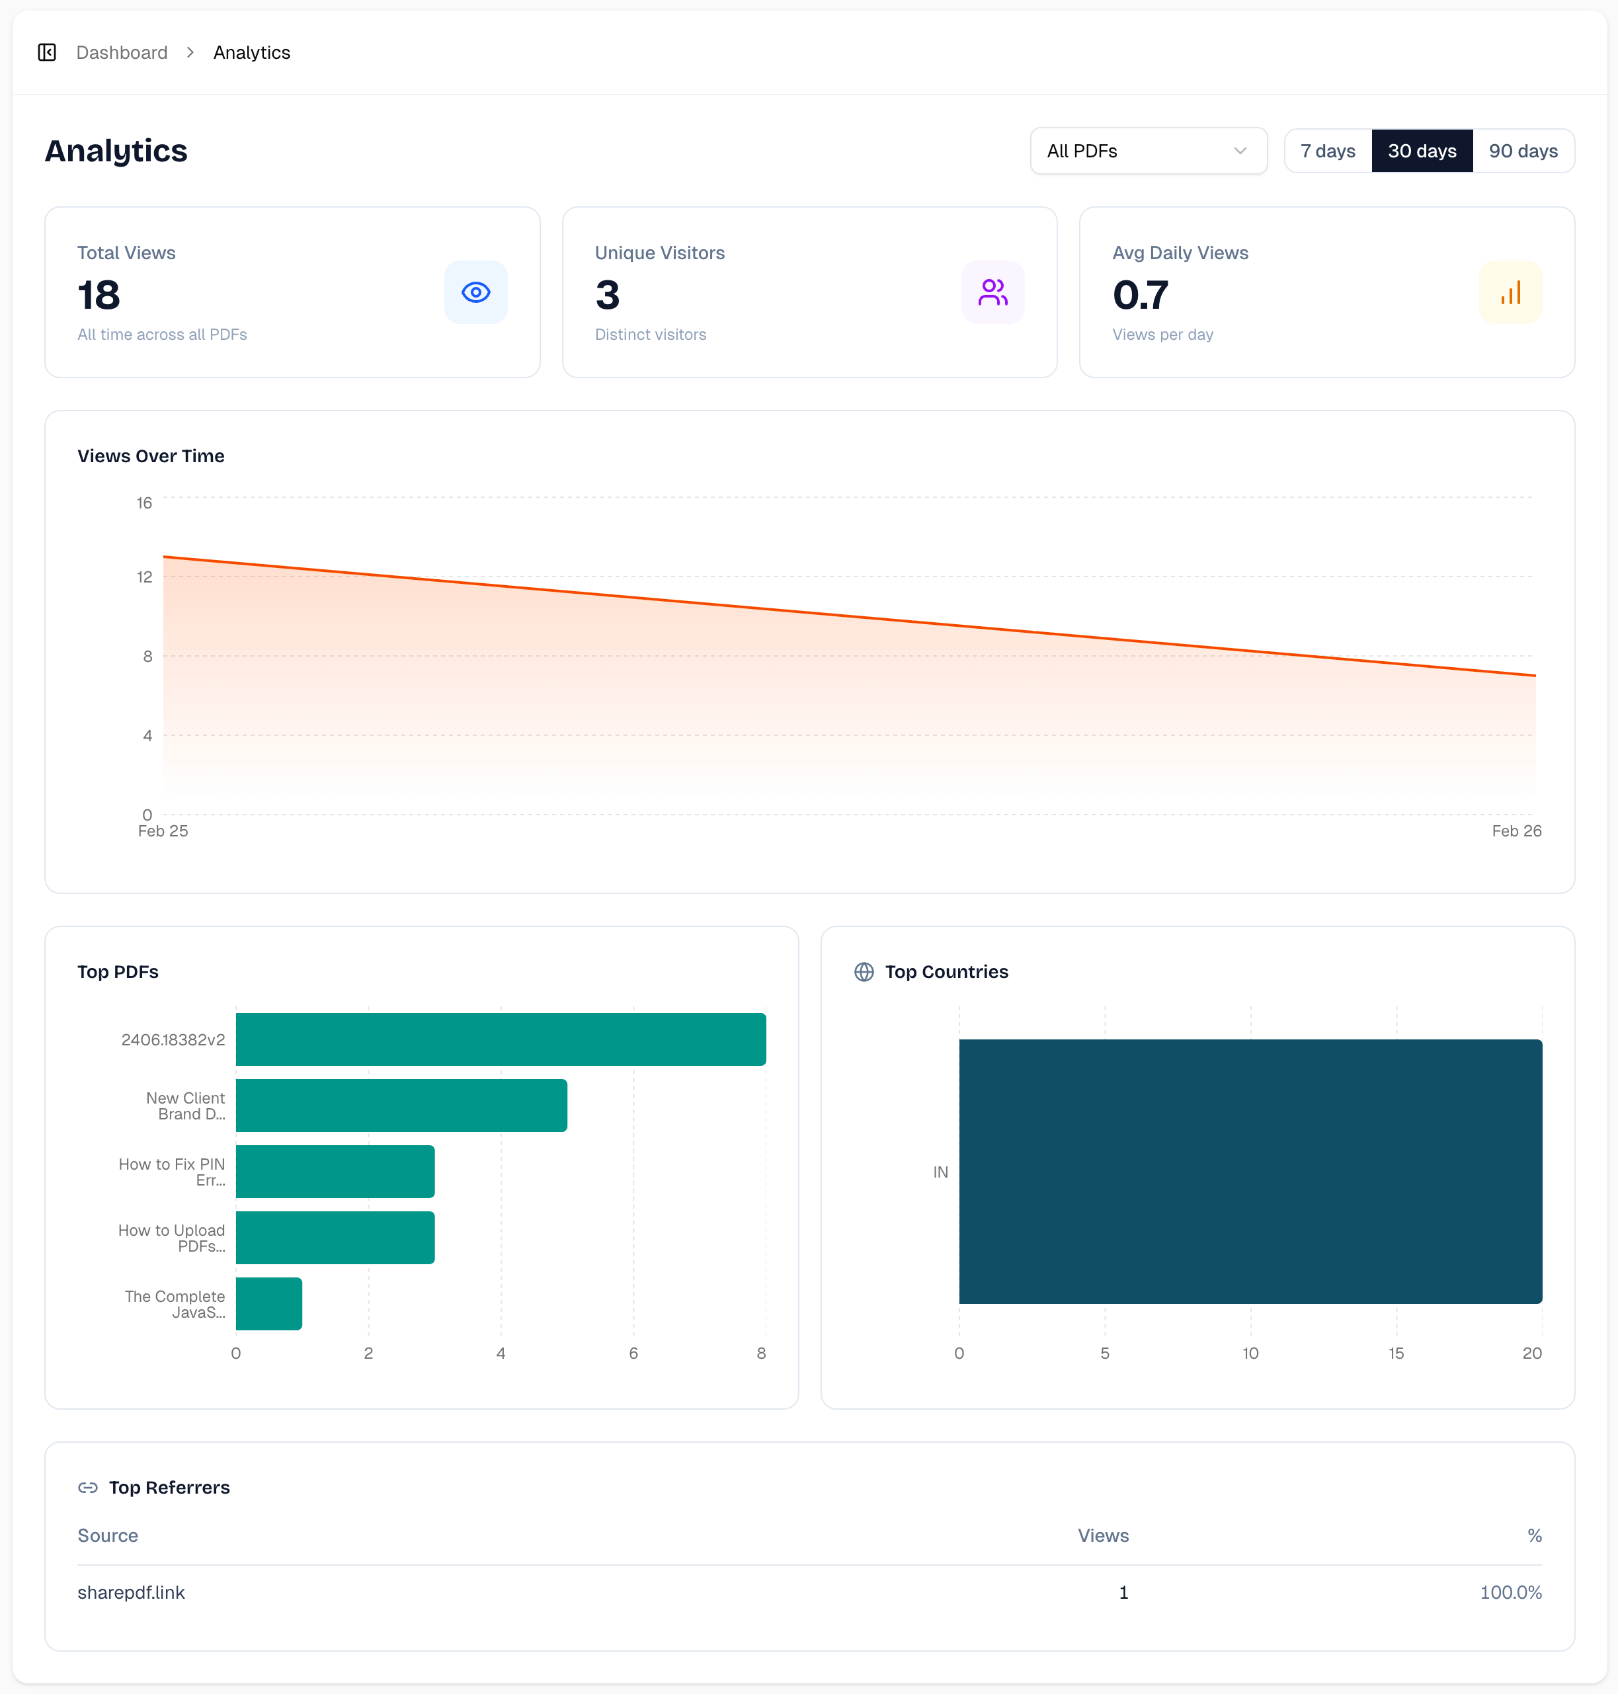
Task: Click the Source column header in Top Referrers
Action: pos(107,1535)
